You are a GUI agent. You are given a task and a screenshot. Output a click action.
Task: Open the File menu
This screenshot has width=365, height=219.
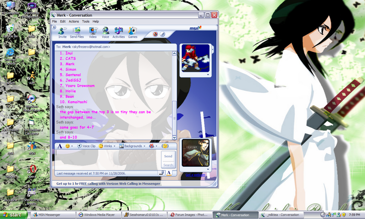(x=54, y=21)
